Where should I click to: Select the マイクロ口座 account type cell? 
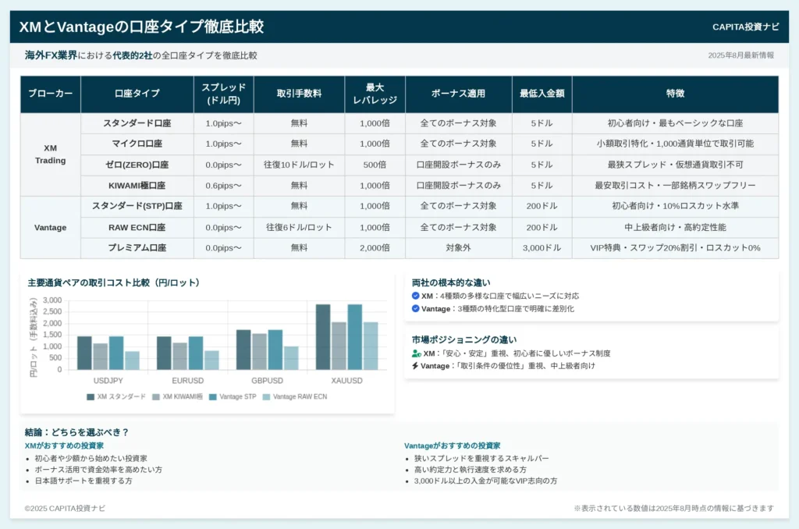coord(137,144)
